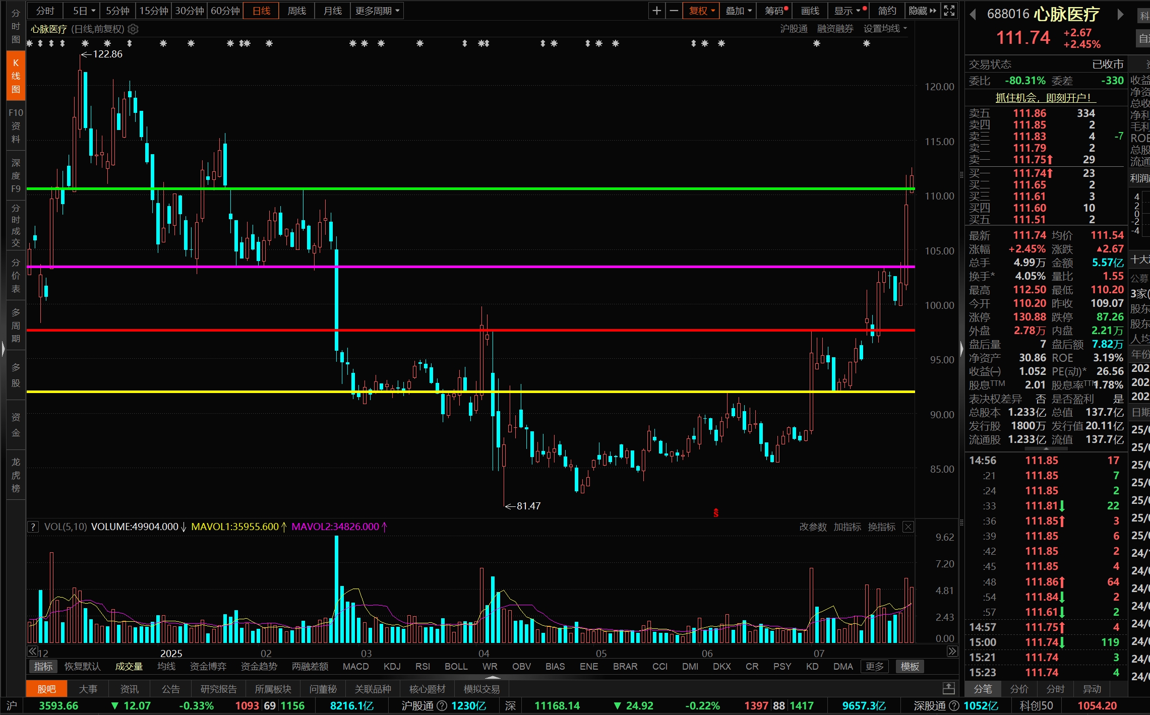Toggle 画线 drawing mode
The height and width of the screenshot is (715, 1150).
click(810, 11)
